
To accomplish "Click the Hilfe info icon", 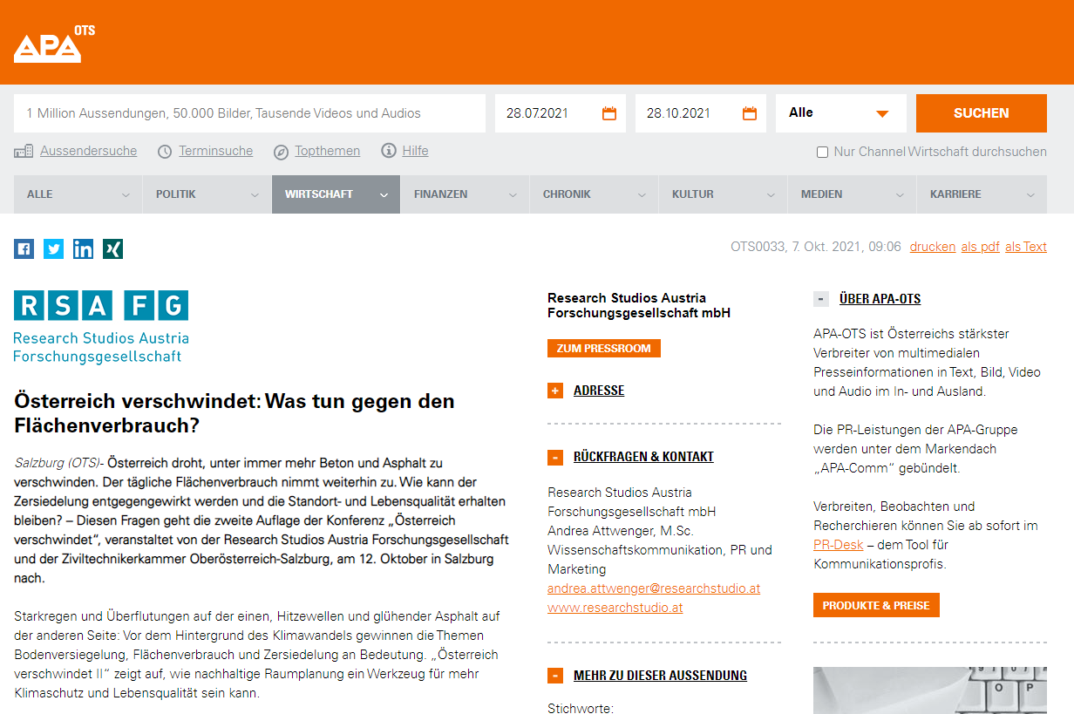I will (x=389, y=151).
